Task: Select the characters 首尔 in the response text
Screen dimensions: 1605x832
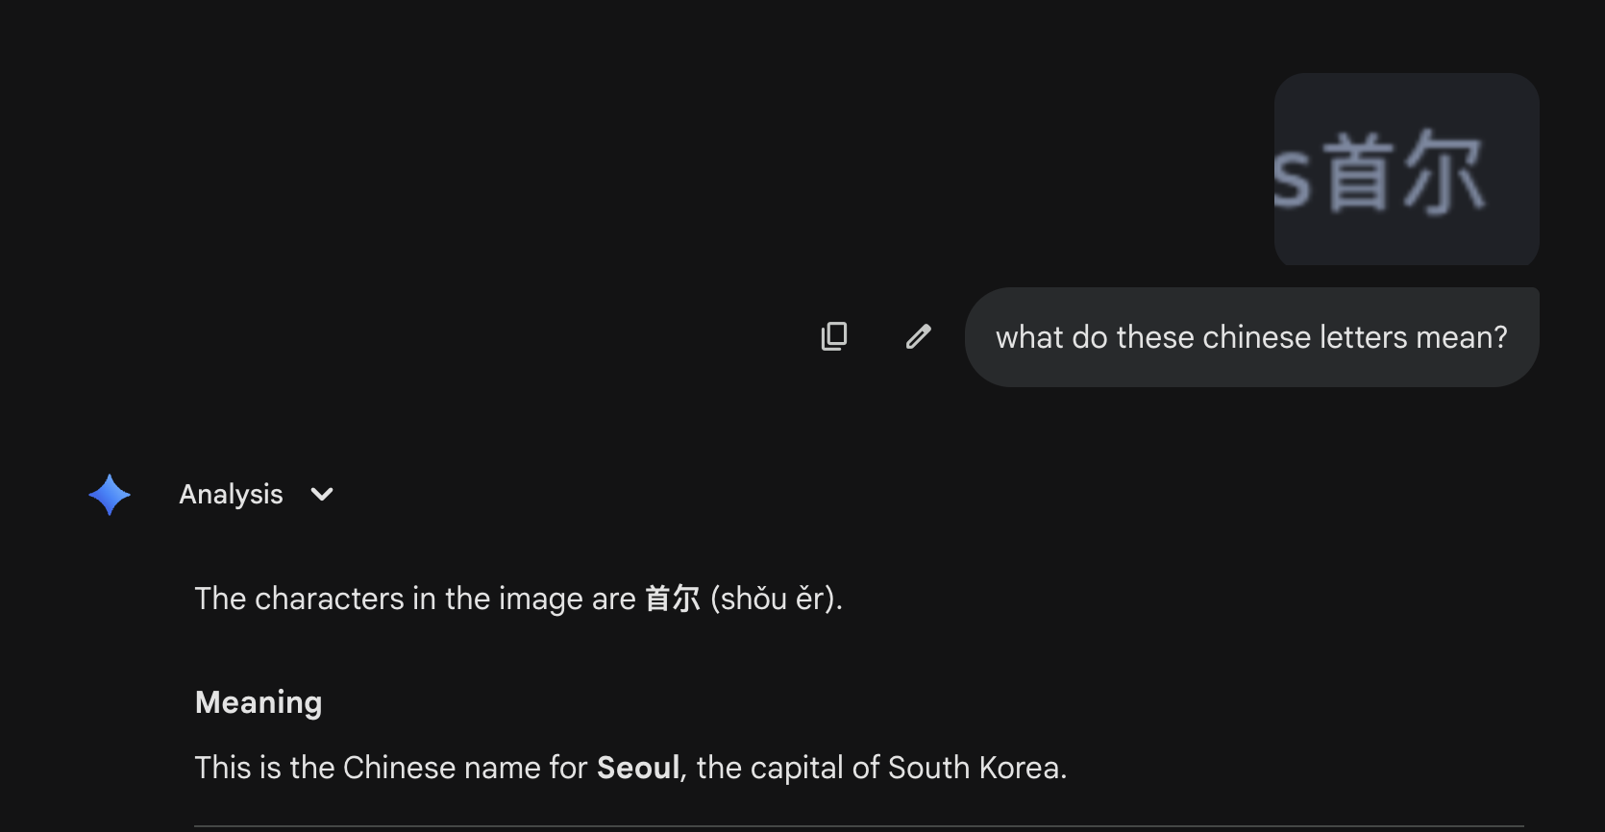Action: point(673,599)
